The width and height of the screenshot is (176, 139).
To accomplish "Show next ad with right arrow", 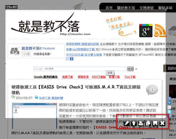I will (72, 59).
